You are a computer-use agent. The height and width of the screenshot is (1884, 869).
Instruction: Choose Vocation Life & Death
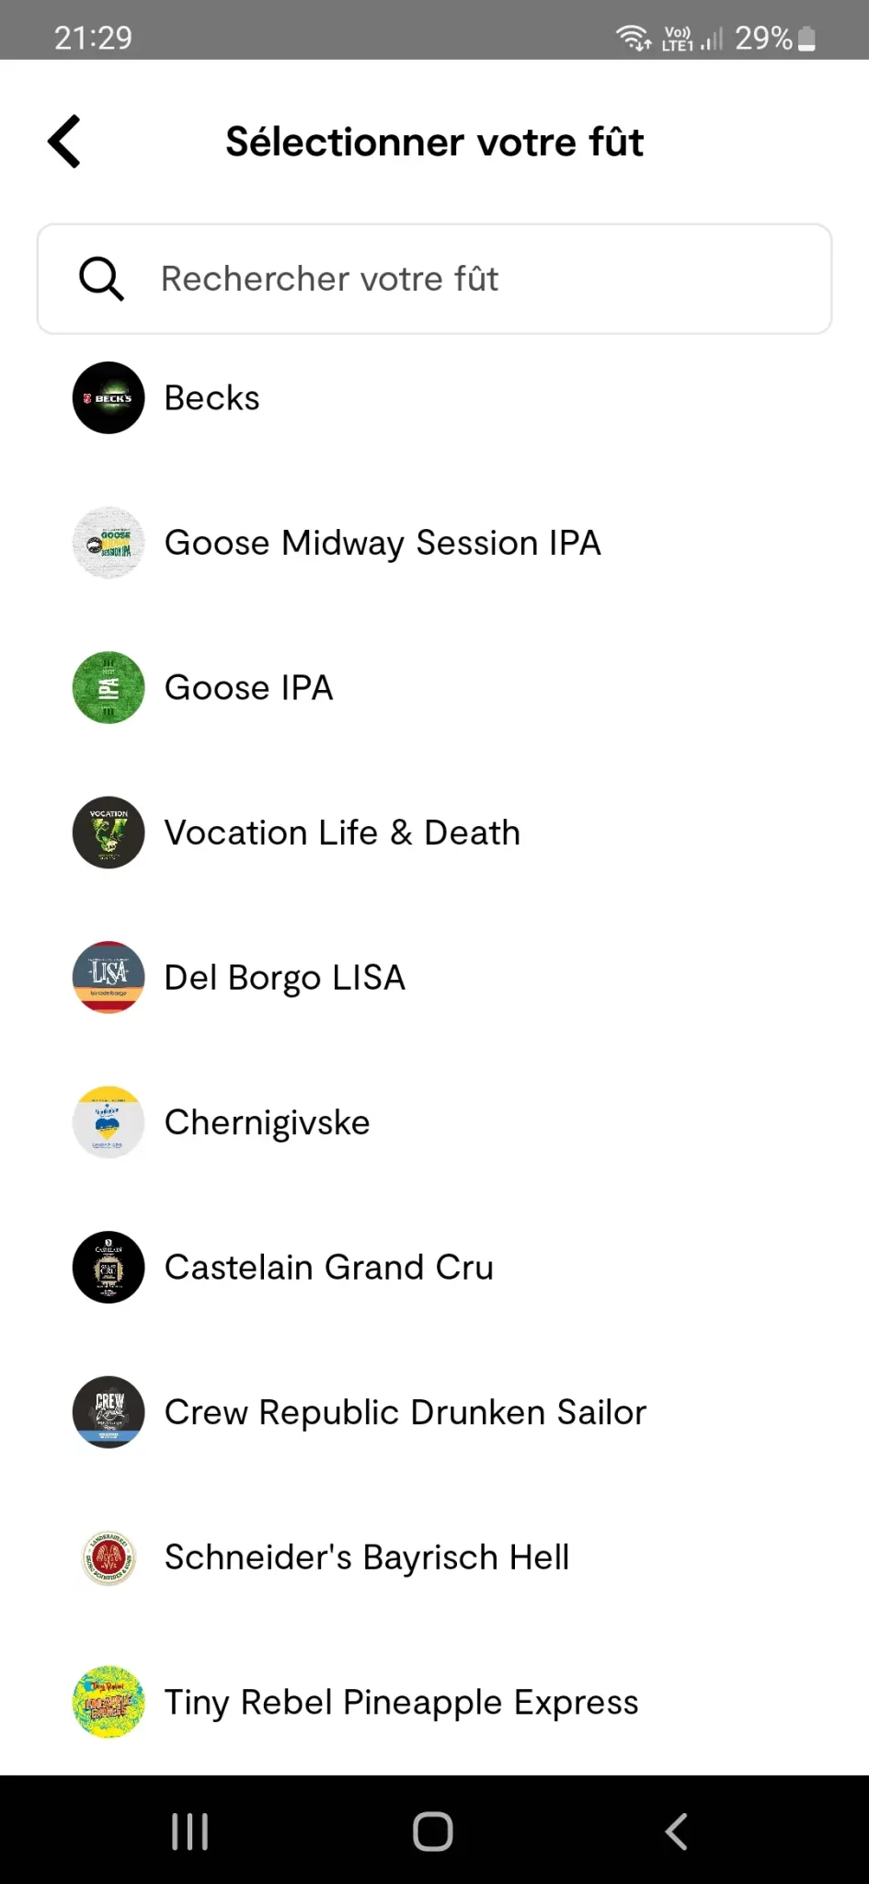(342, 833)
